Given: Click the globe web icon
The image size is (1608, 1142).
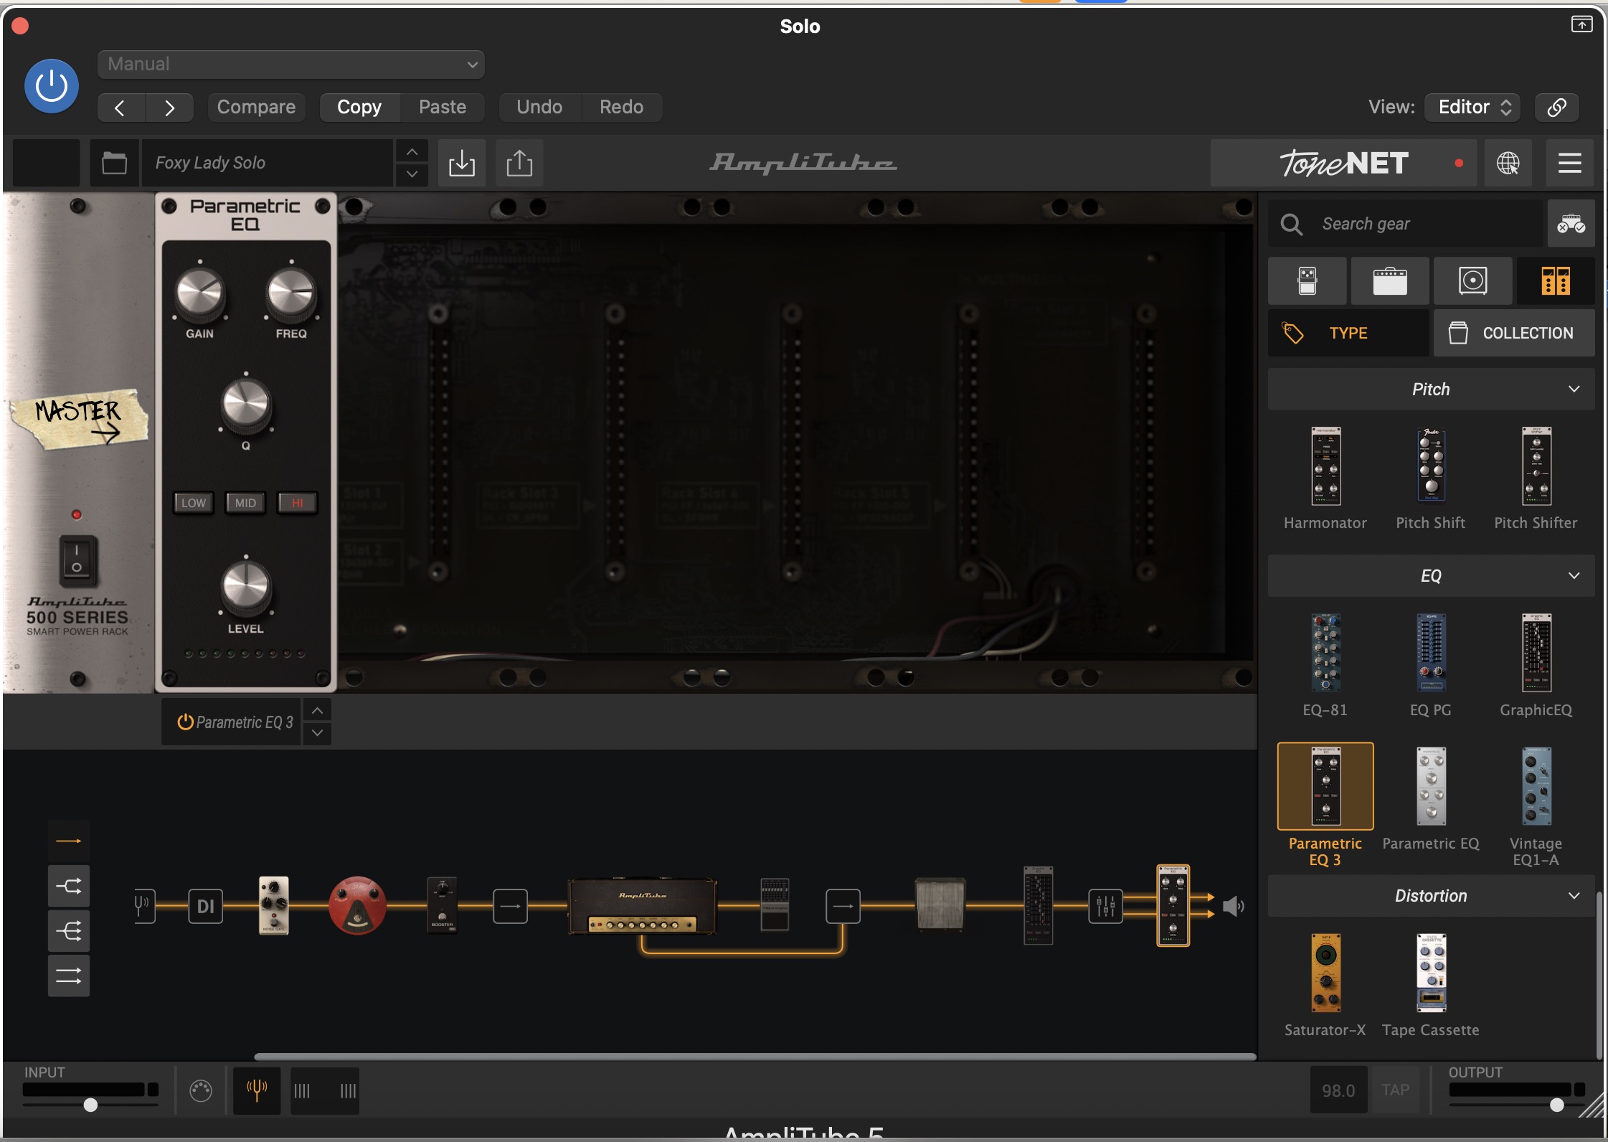Looking at the screenshot, I should click(1508, 164).
